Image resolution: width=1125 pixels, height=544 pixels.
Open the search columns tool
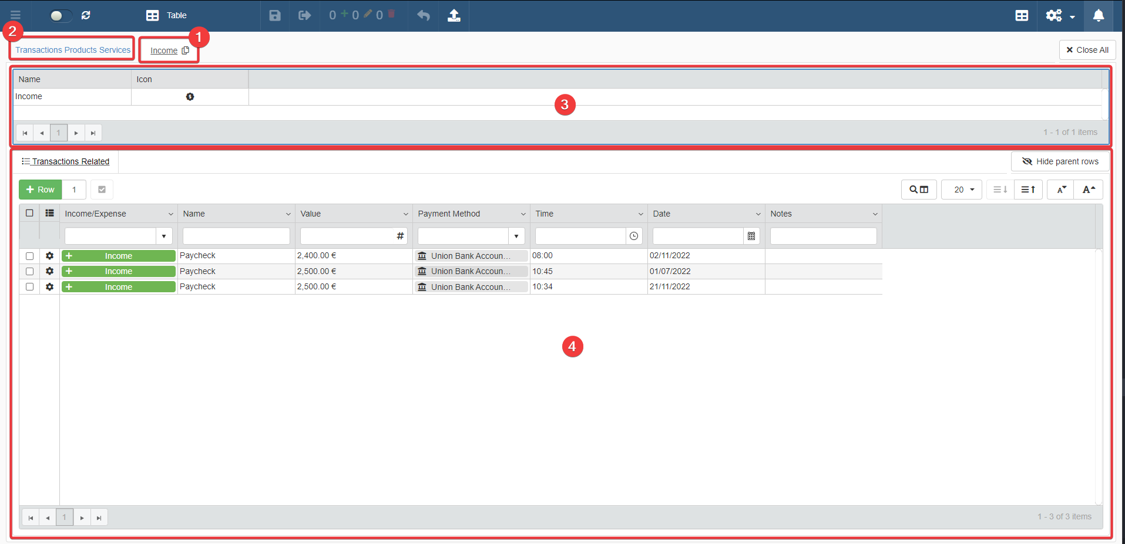tap(919, 190)
